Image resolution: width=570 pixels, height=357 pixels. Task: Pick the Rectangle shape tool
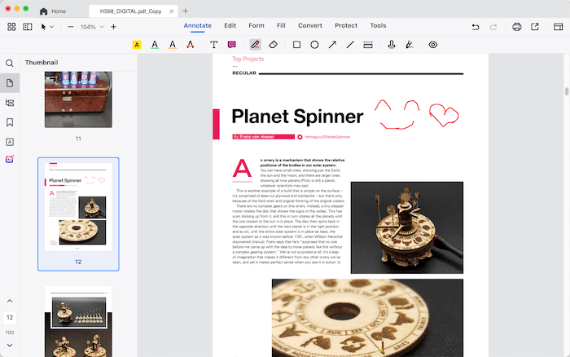pyautogui.click(x=296, y=45)
